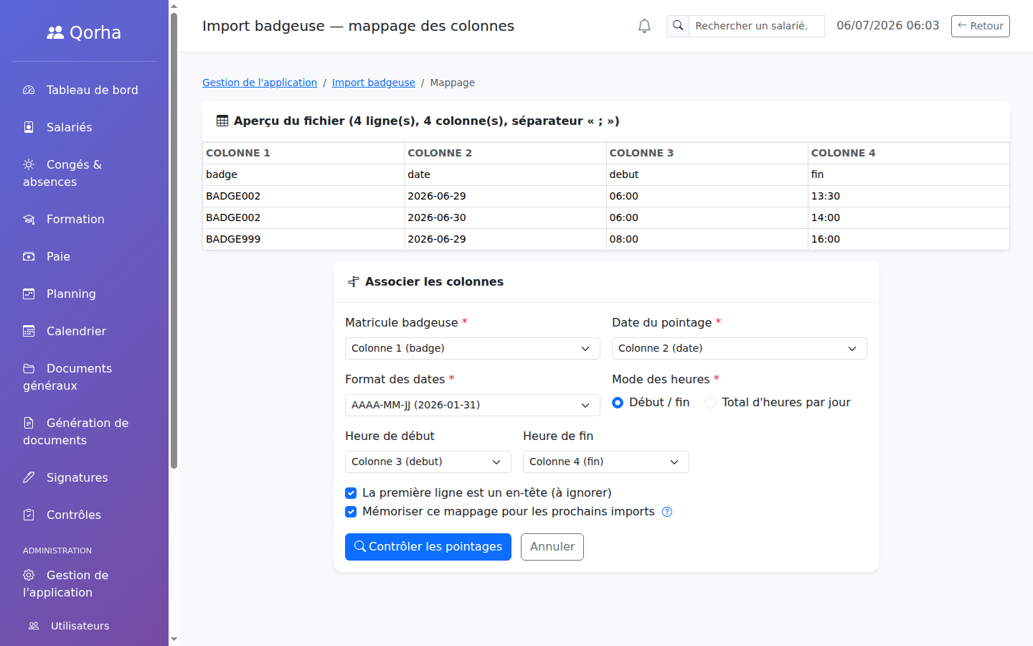The image size is (1033, 646).
Task: Click the Annuler button
Action: (x=552, y=547)
